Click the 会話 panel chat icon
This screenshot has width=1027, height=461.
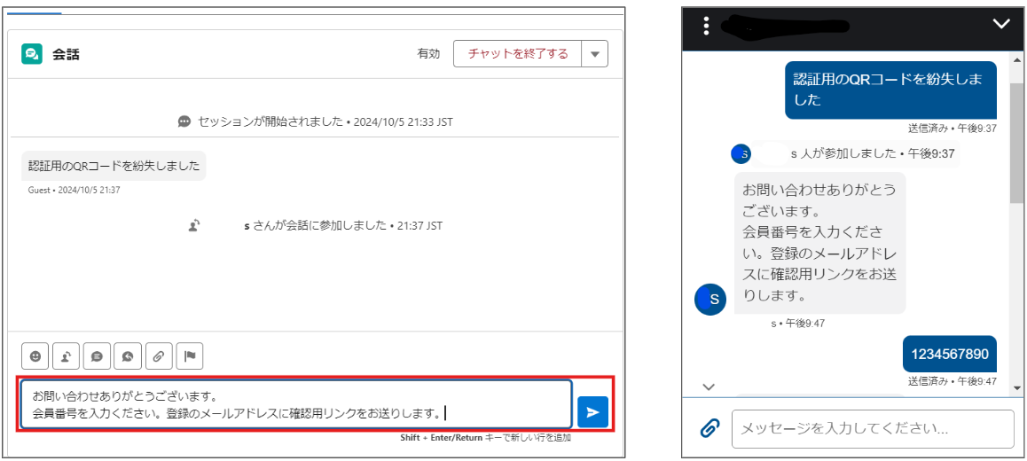[32, 54]
